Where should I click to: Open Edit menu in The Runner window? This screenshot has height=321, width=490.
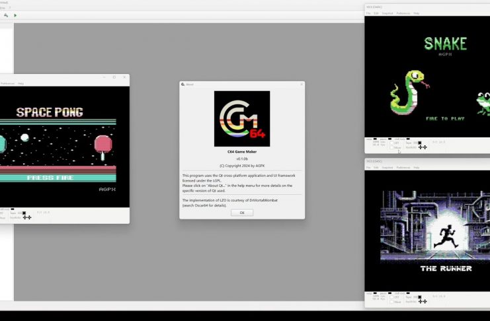(376, 168)
